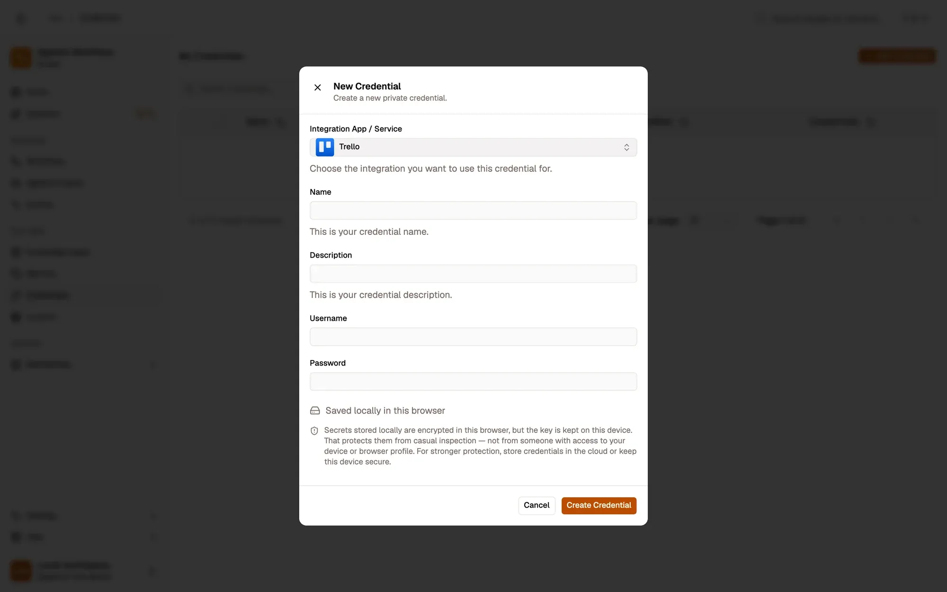947x592 pixels.
Task: Close the New Credential dialog with X
Action: click(x=317, y=88)
